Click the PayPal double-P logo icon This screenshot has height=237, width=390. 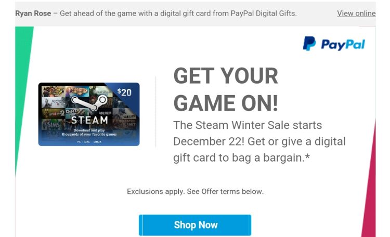309,44
